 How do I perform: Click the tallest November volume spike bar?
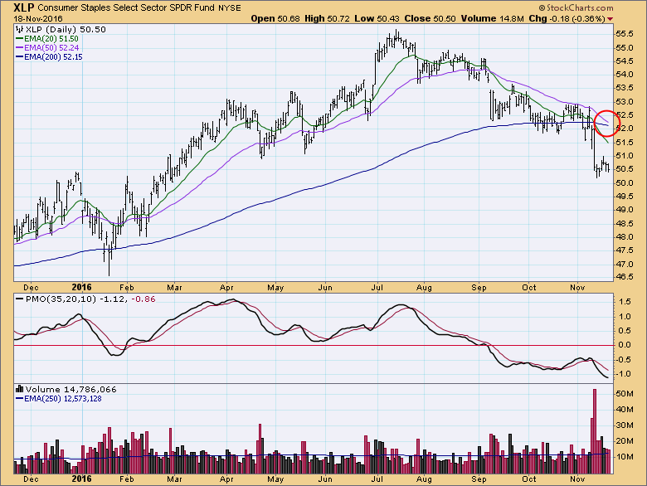coord(595,430)
